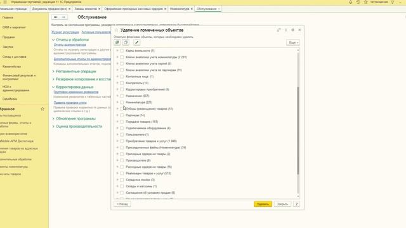Image resolution: width=406 pixels, height=228 pixels.
Task: Expand the Передачи товаров row
Action: (x=117, y=122)
